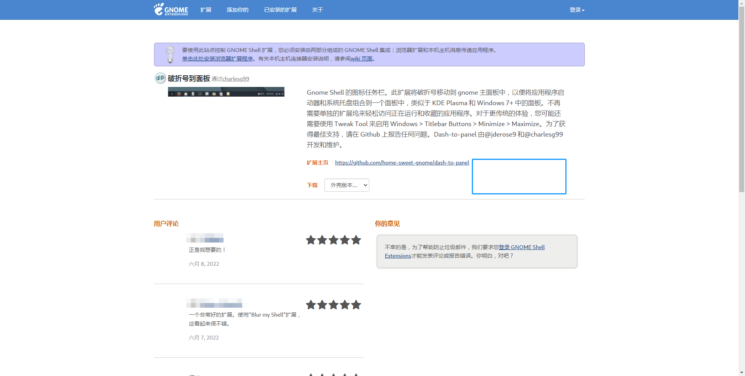
Task: Click the review date 六月 8, 2022
Action: 204,264
